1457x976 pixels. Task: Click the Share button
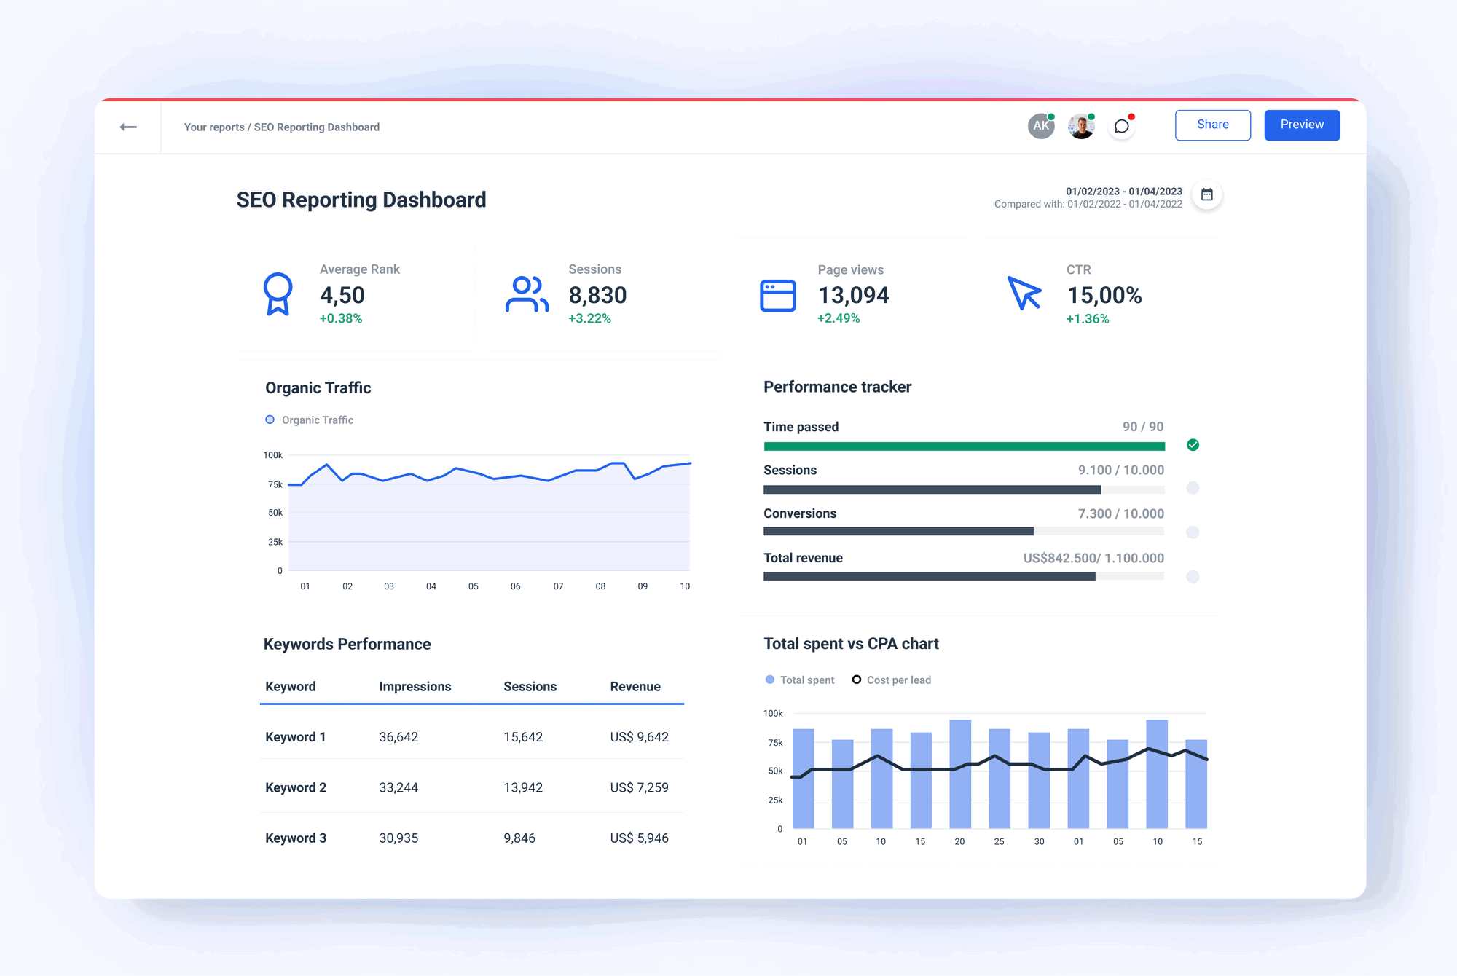click(1212, 125)
